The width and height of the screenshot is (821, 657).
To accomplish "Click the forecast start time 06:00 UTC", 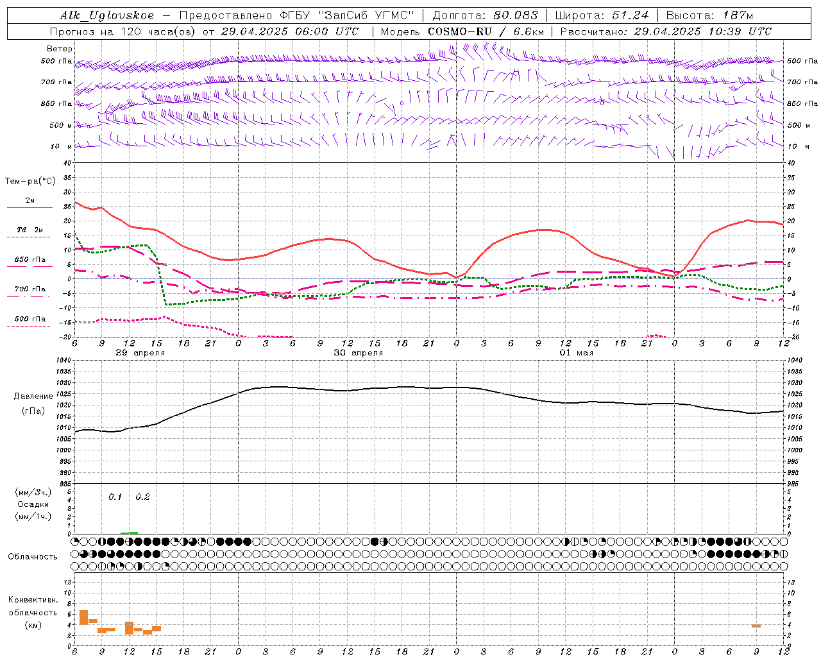I will (328, 31).
